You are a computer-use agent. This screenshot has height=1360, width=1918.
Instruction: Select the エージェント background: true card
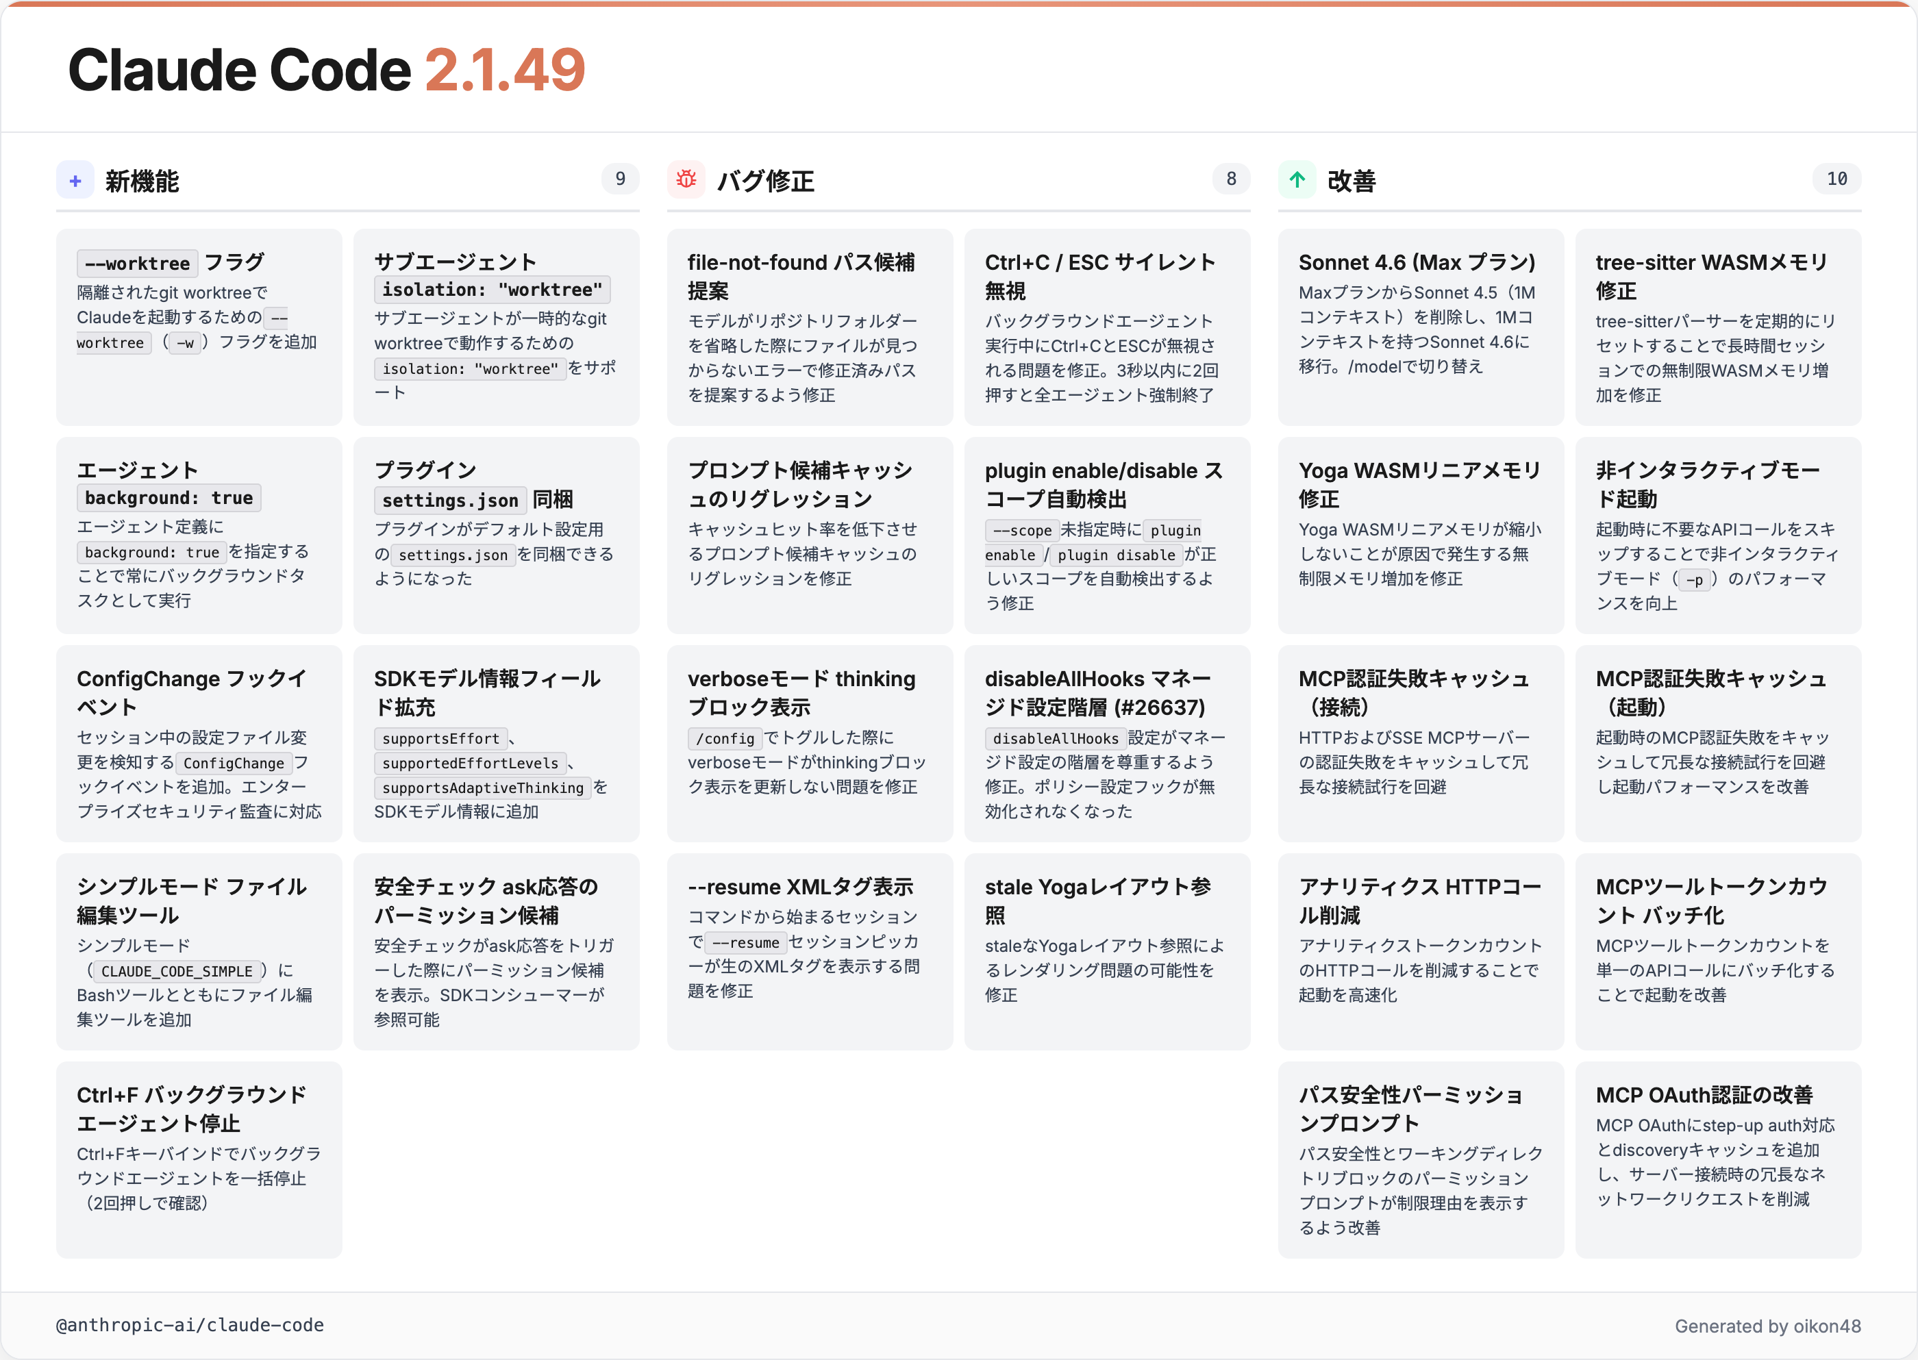click(199, 535)
